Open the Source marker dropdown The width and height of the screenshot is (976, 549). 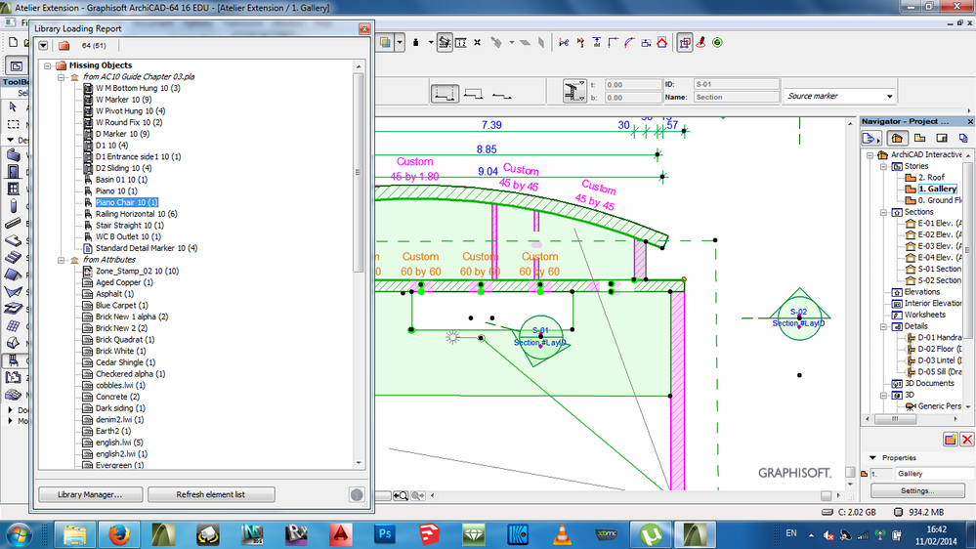[888, 96]
